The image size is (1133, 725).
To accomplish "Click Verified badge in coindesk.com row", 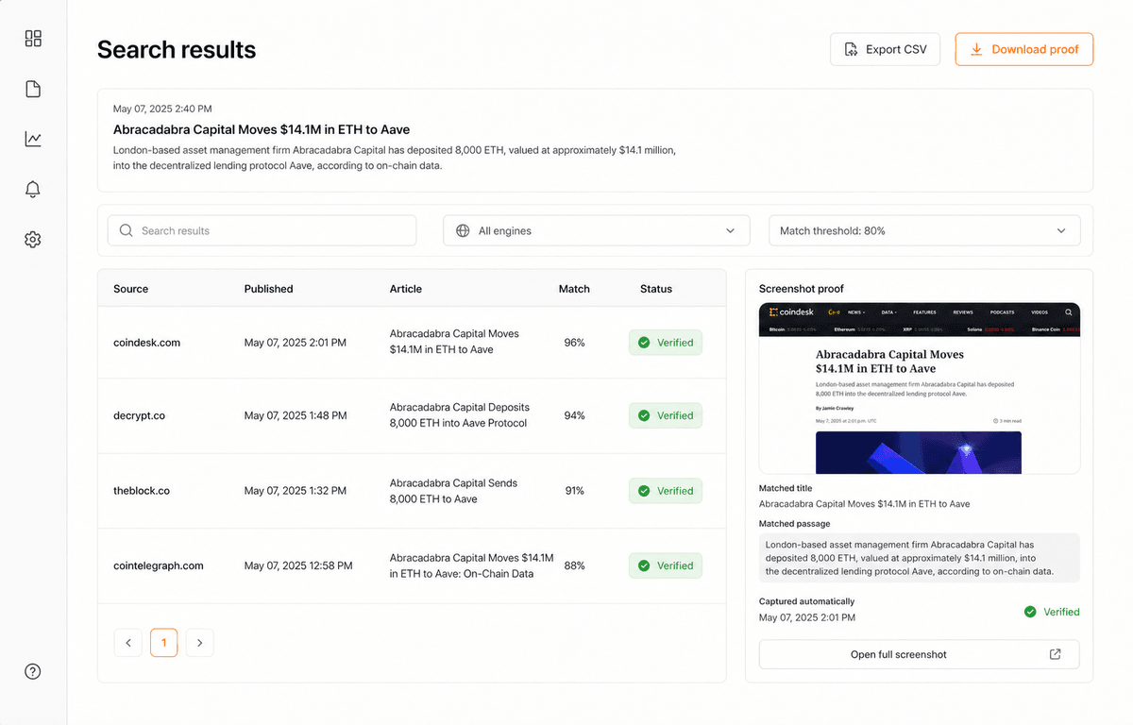I will coord(666,343).
